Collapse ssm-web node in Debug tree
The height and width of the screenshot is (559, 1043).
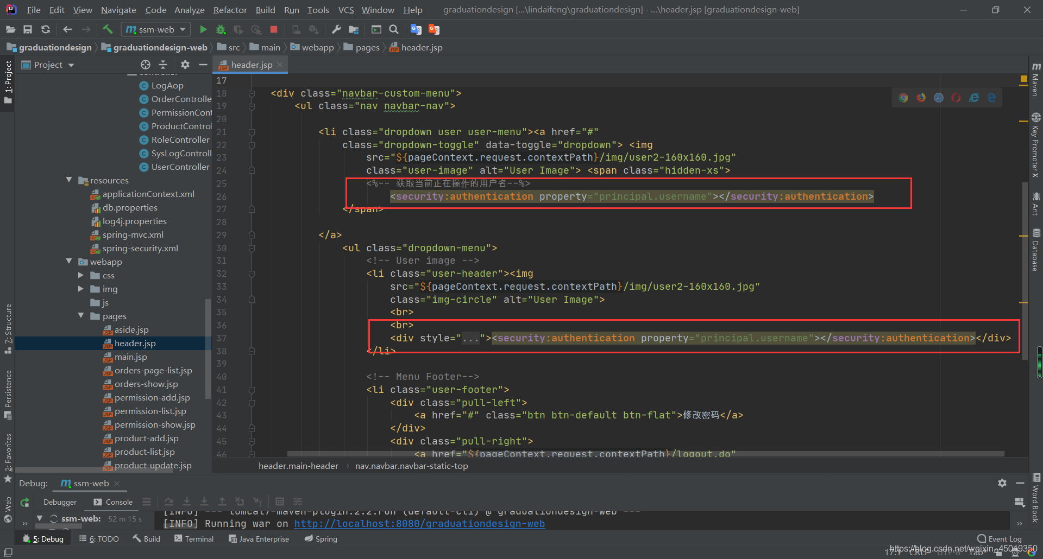pos(40,518)
